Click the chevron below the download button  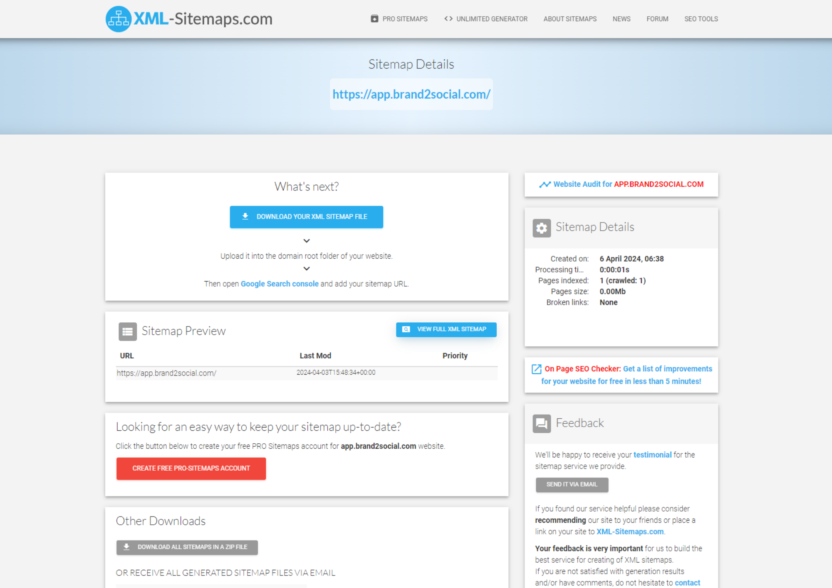(x=307, y=241)
